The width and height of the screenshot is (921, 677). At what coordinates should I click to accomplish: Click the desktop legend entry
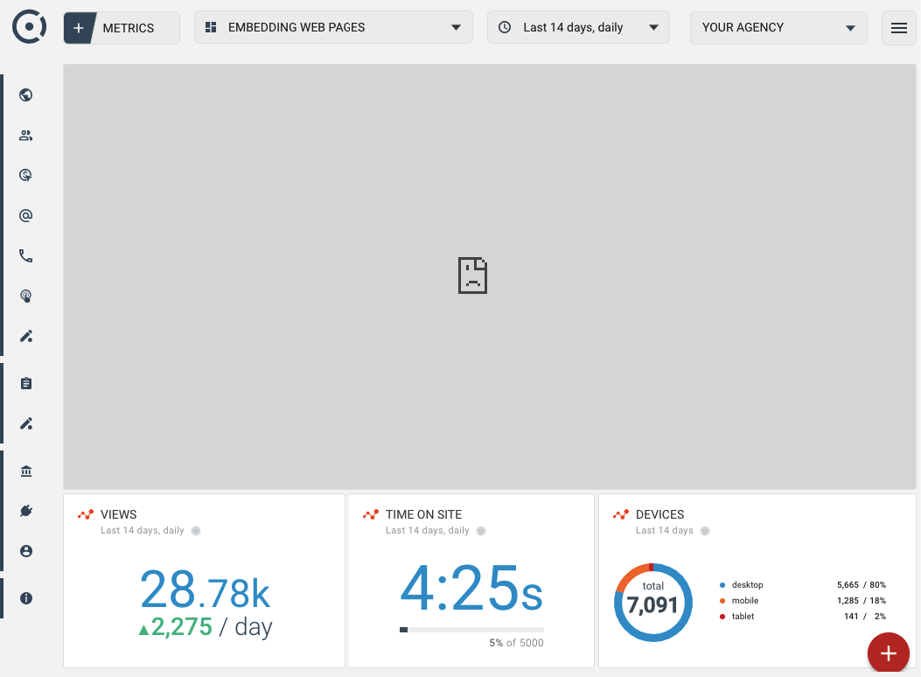747,585
